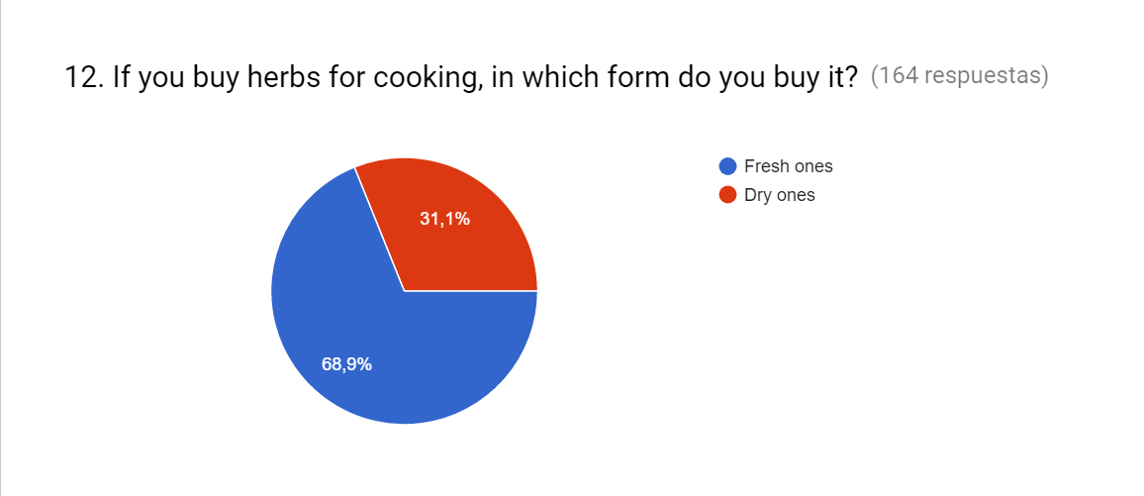This screenshot has height=496, width=1144.
Task: Click the center point of the pie chart
Action: [x=405, y=291]
